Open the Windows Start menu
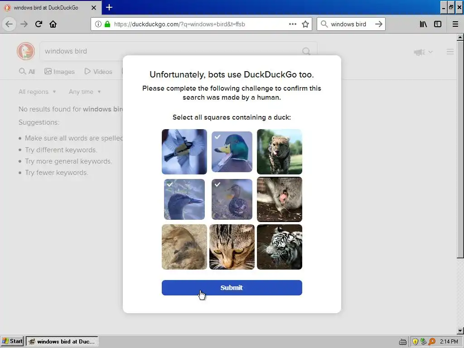This screenshot has height=348, width=464. coord(12,341)
